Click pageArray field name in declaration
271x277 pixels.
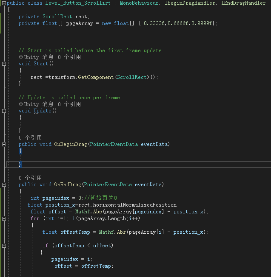[x=80, y=23]
